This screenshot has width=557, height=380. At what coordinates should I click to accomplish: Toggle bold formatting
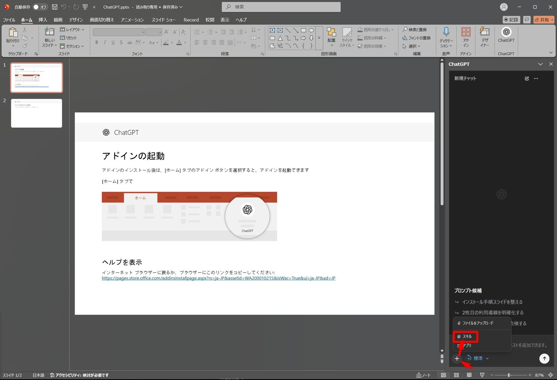tap(97, 42)
